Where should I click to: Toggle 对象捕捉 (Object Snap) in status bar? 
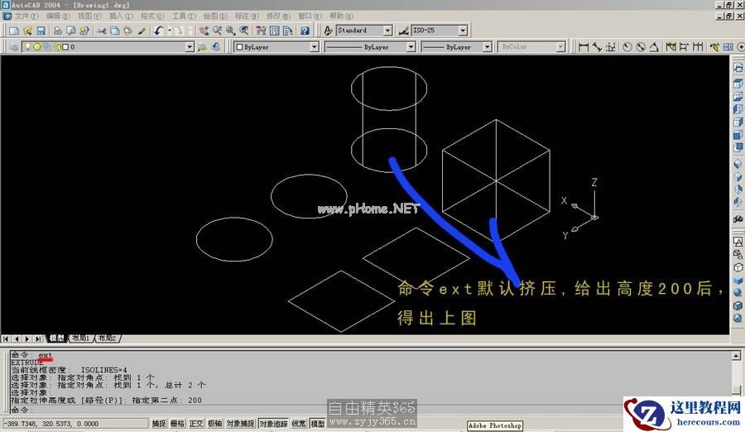pyautogui.click(x=240, y=424)
